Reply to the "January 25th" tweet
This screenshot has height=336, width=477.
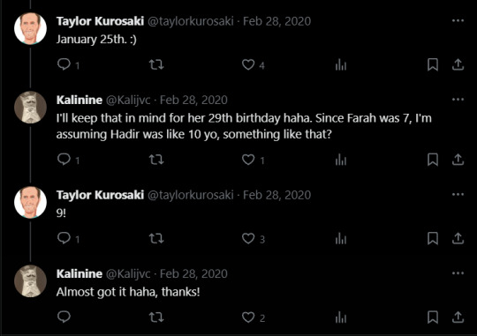(x=64, y=64)
